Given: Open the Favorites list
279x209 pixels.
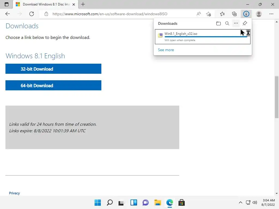Looking at the screenshot, I should tap(222, 14).
